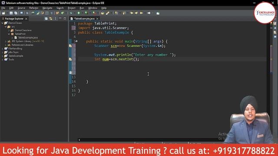This screenshot has height=156, width=278.
Task: Toggle Show Whitespace Characters icon
Action: [51, 13]
